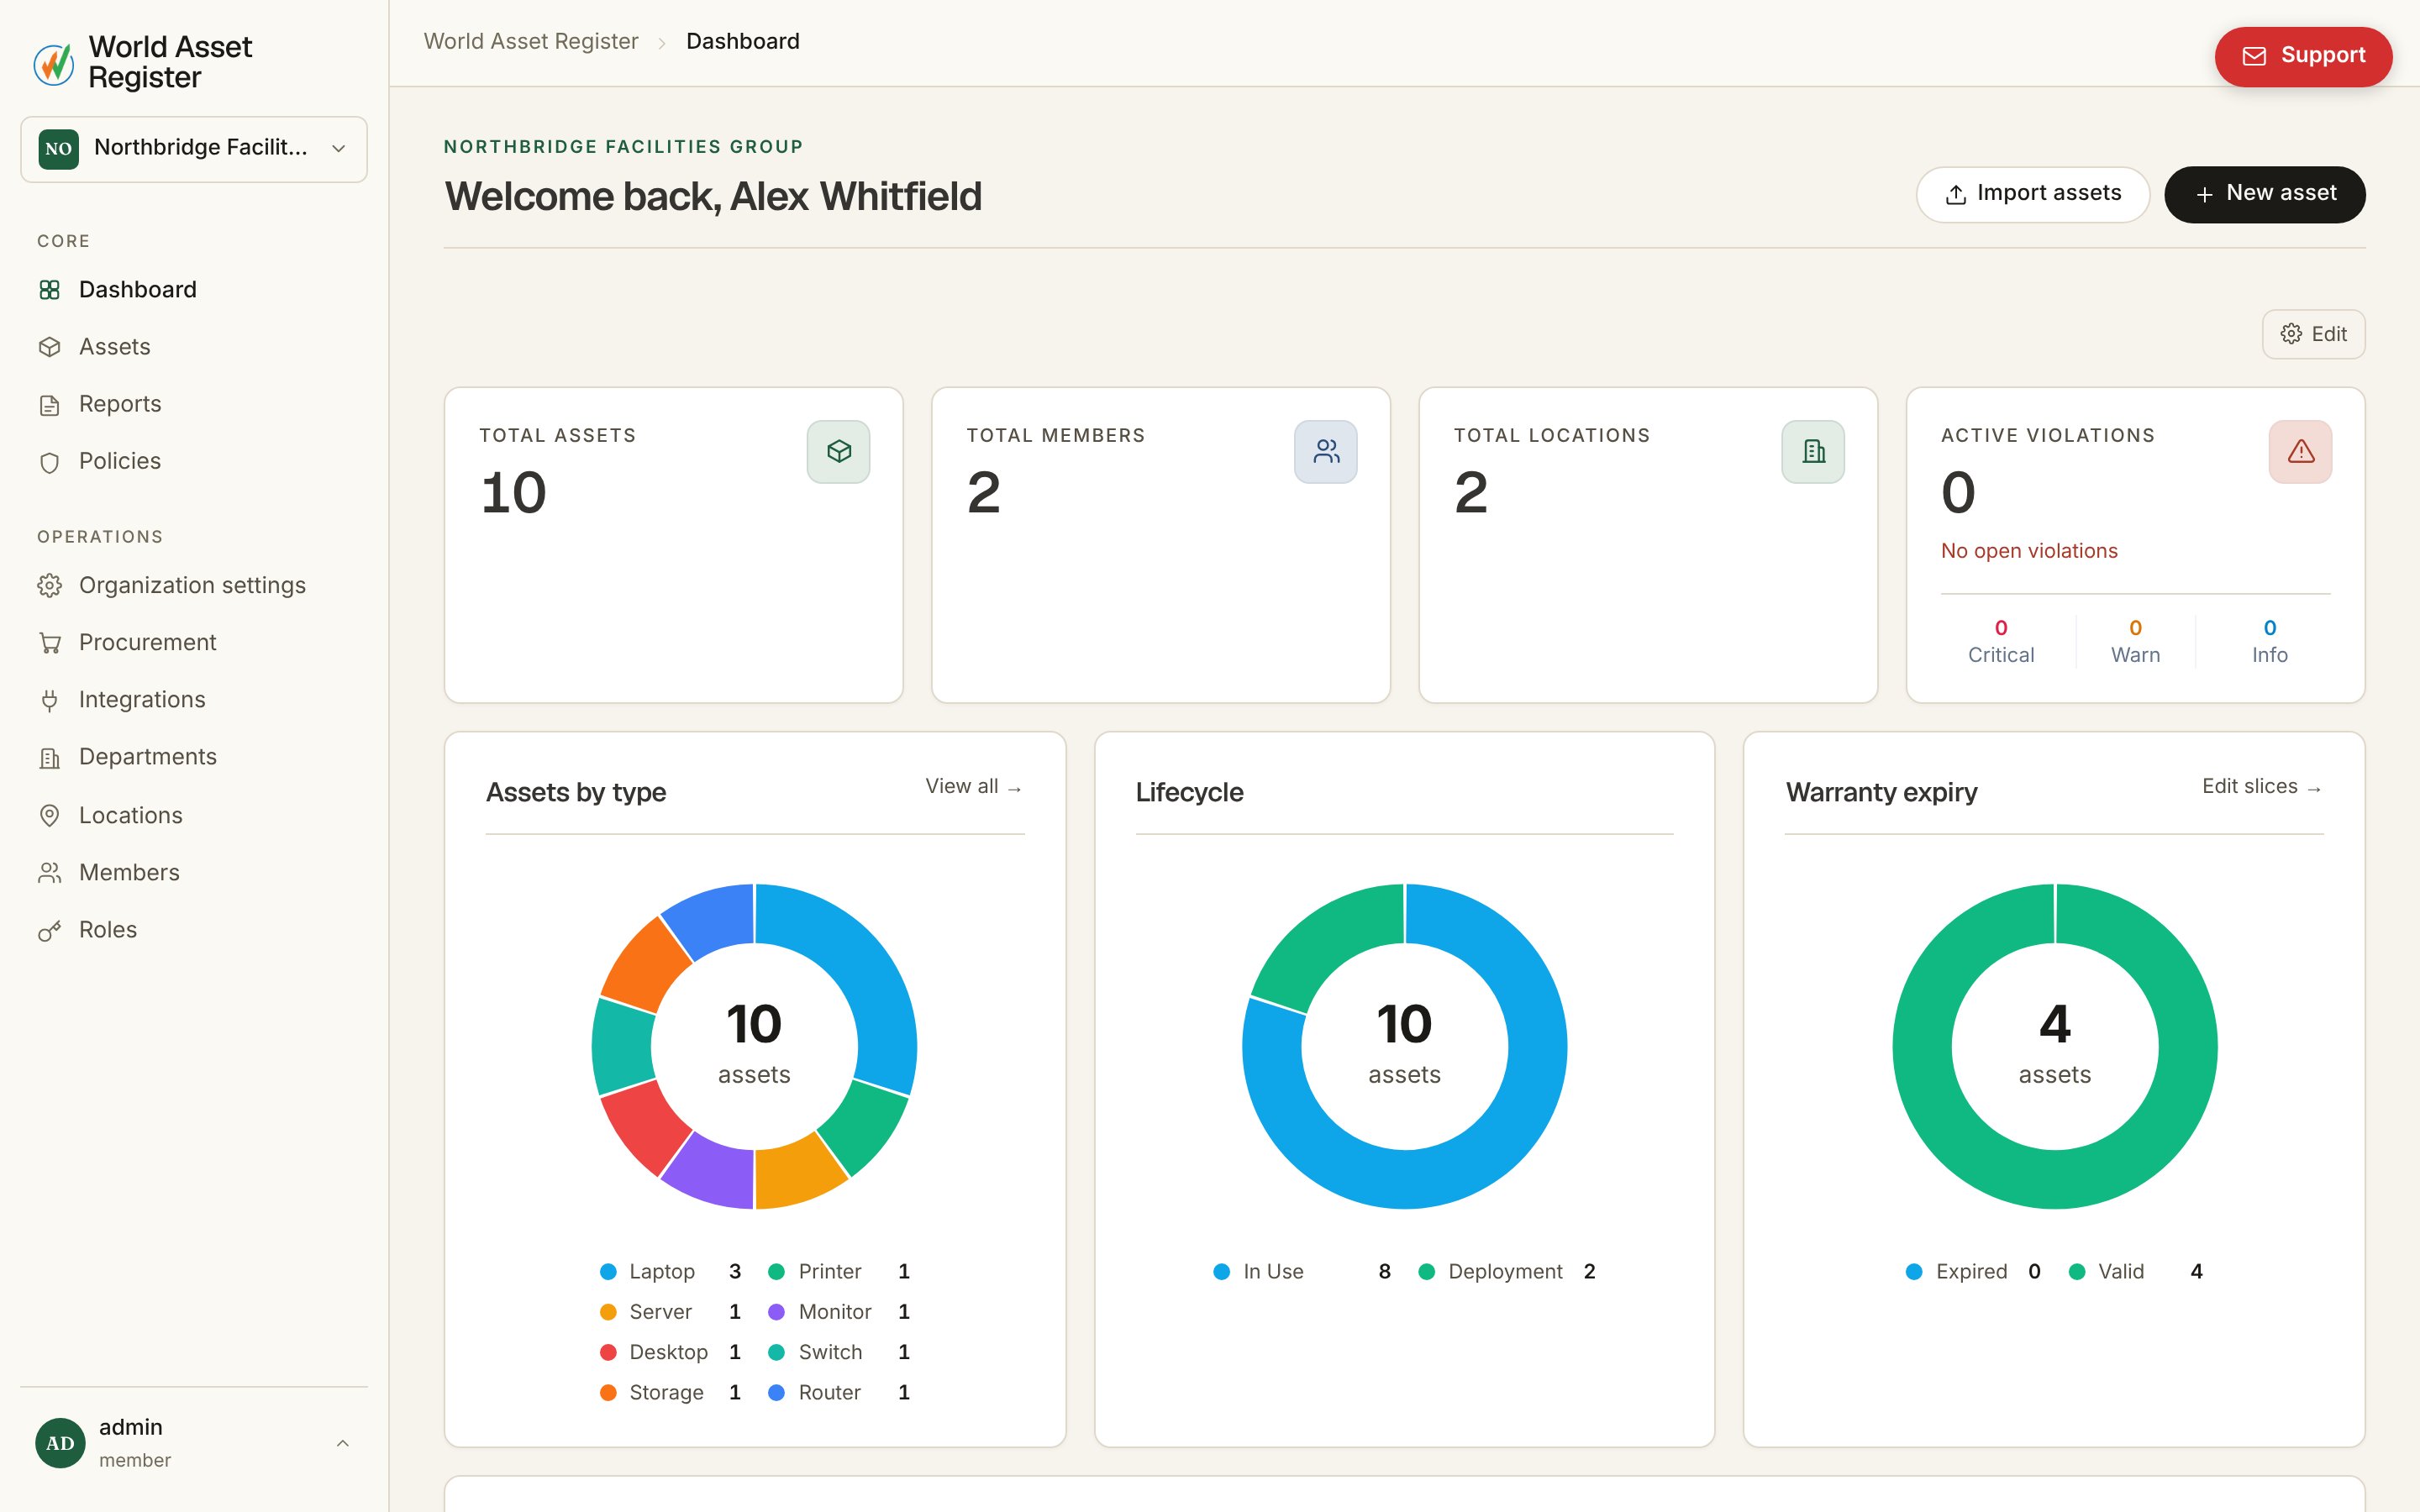Click the Total Assets card value 10
The width and height of the screenshot is (2420, 1512).
coord(514,493)
